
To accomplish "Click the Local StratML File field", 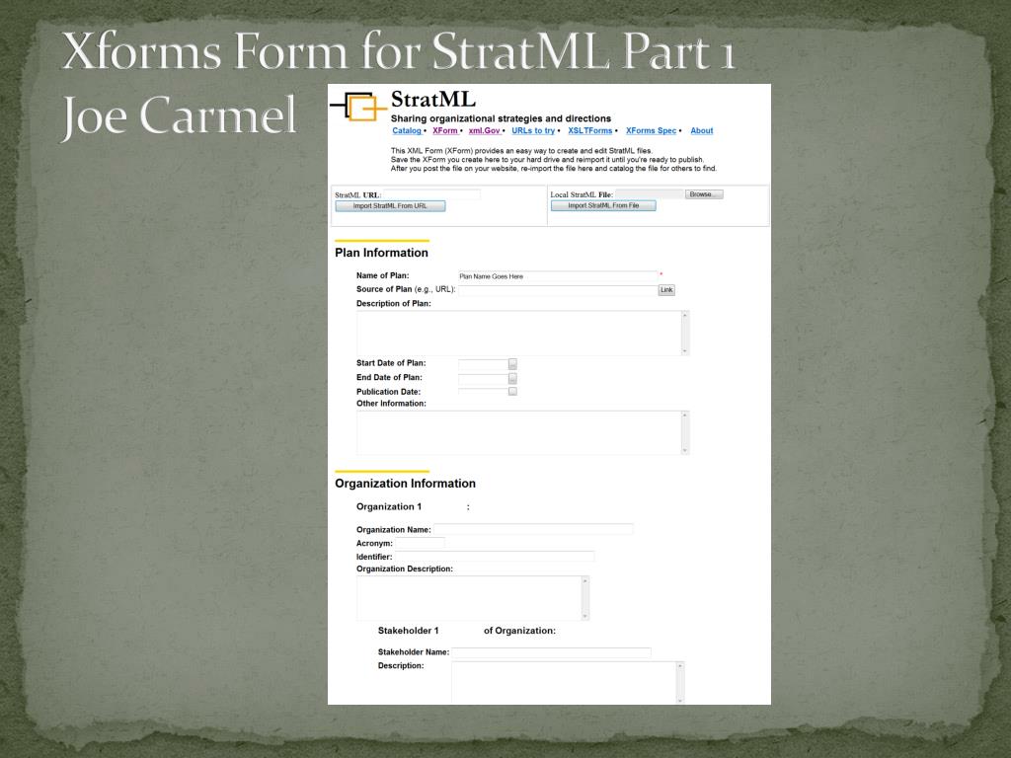I will click(649, 194).
